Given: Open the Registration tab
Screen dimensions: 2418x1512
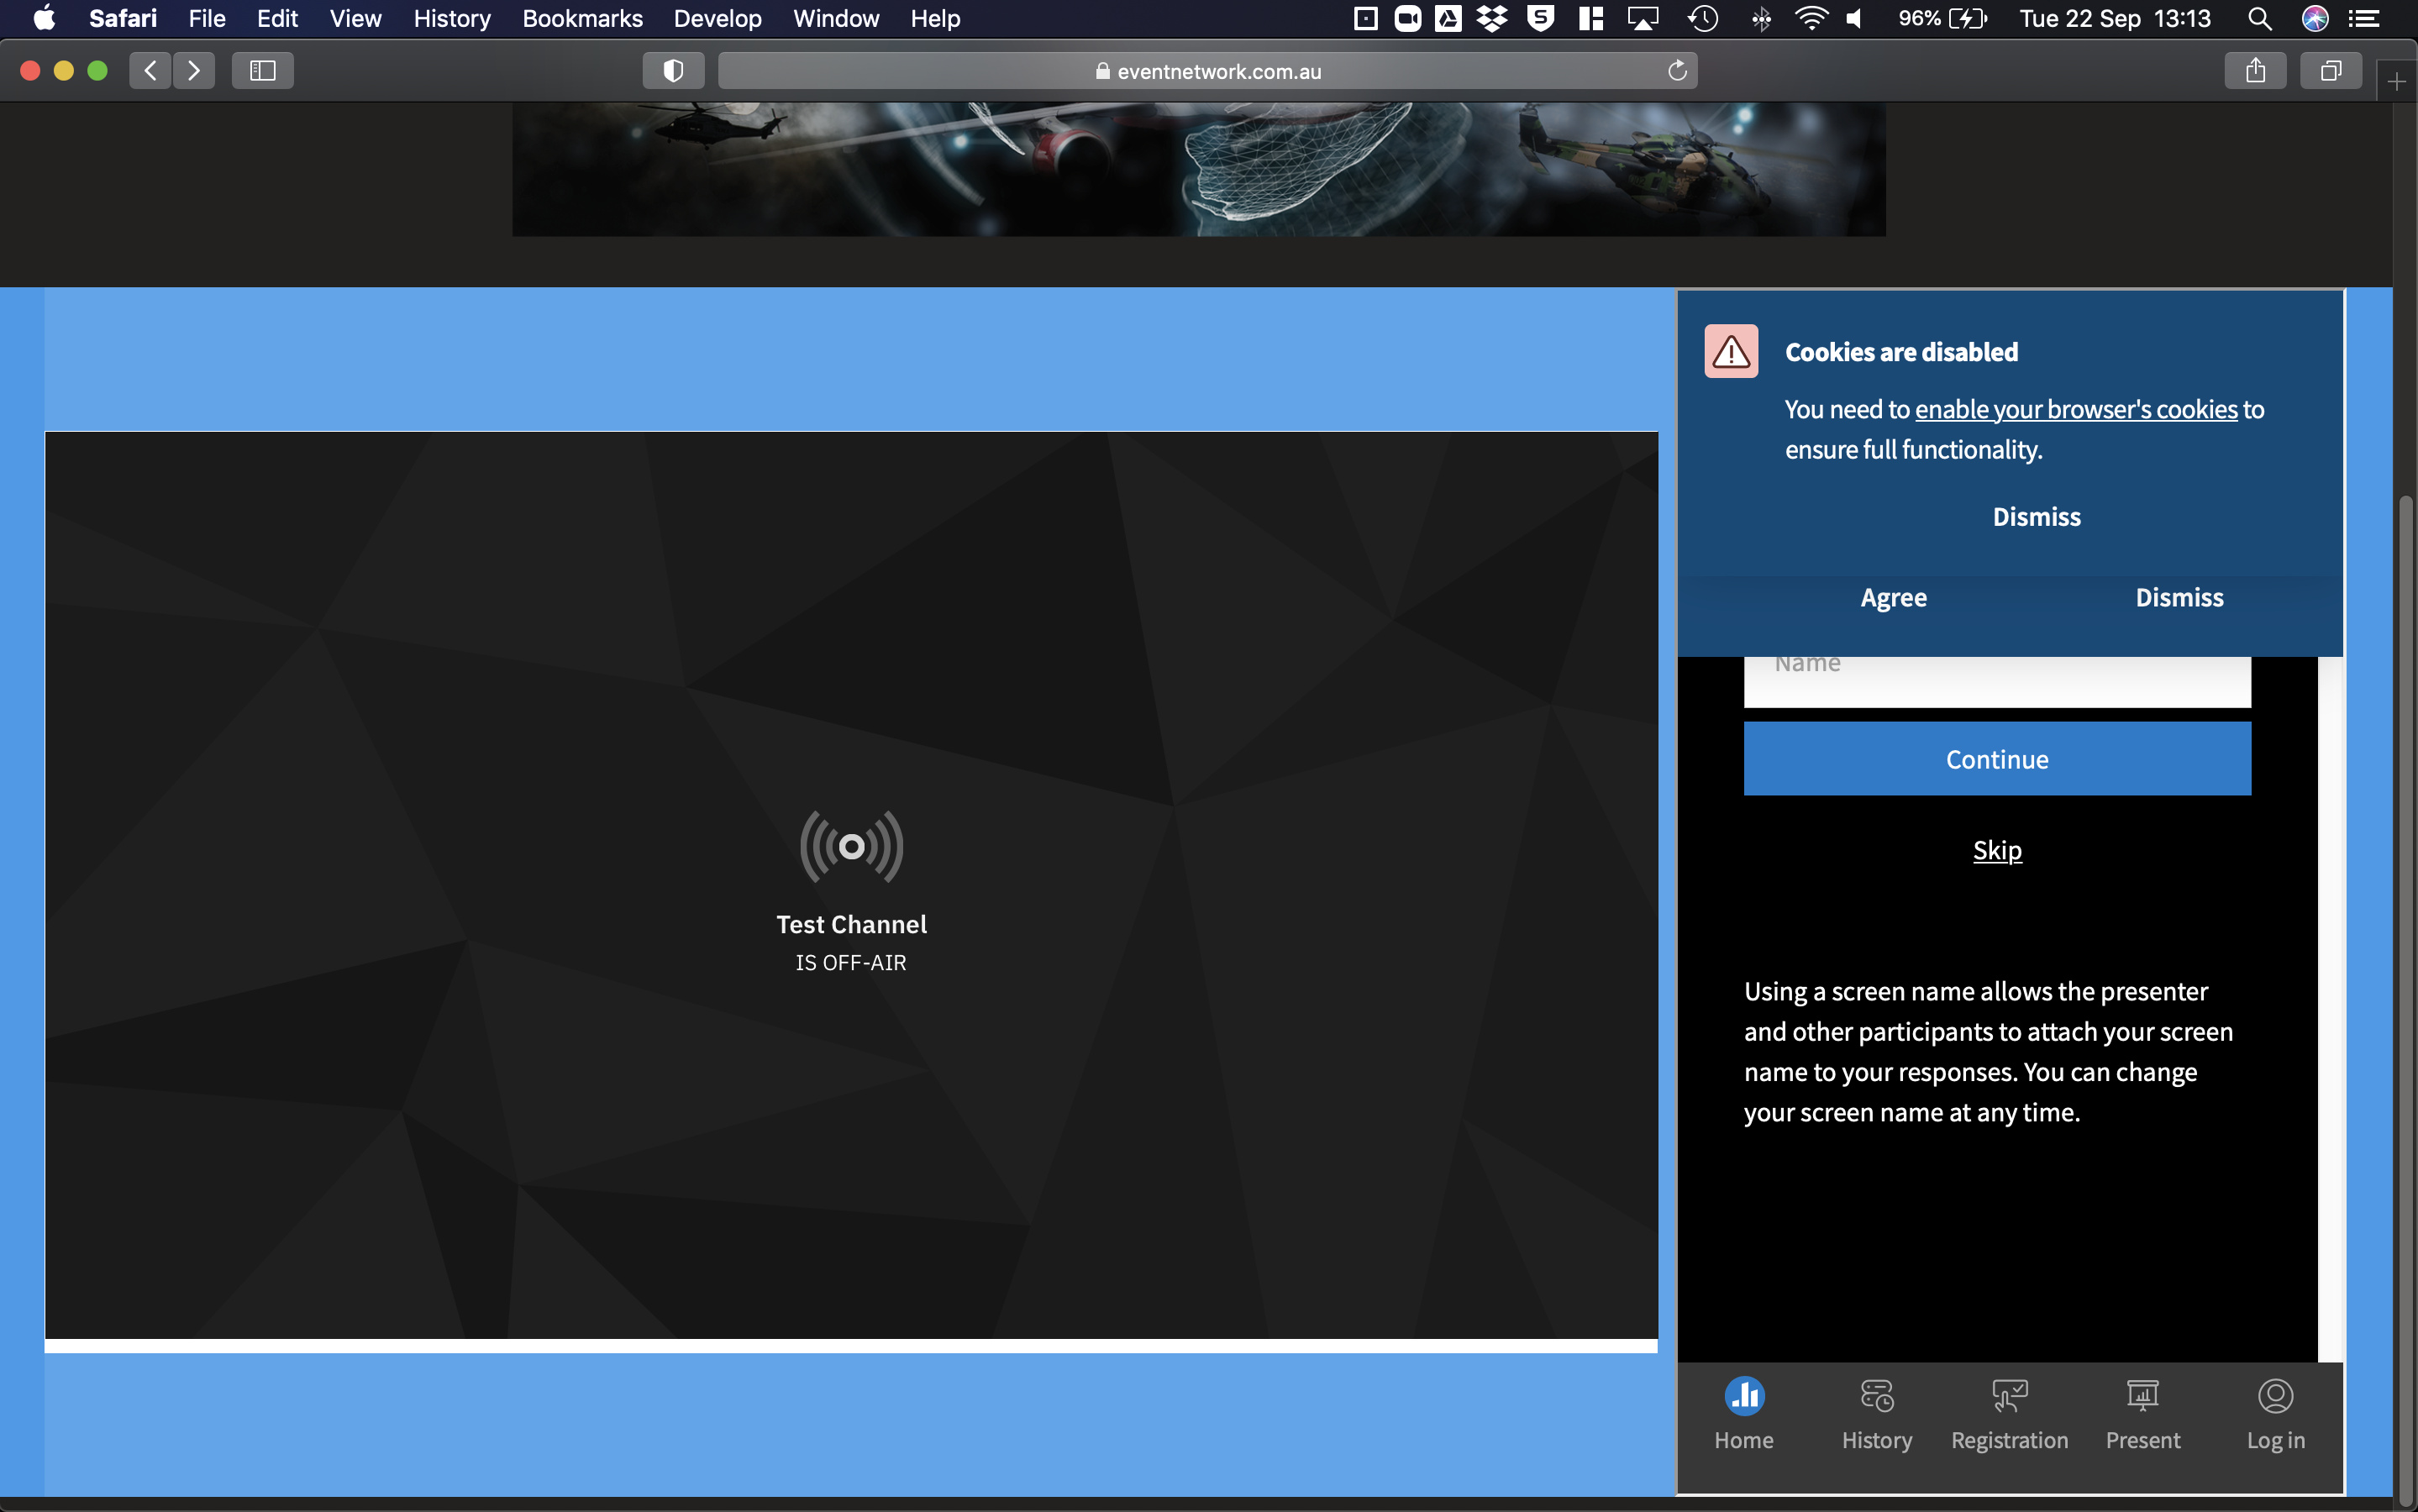Looking at the screenshot, I should pos(2010,1415).
